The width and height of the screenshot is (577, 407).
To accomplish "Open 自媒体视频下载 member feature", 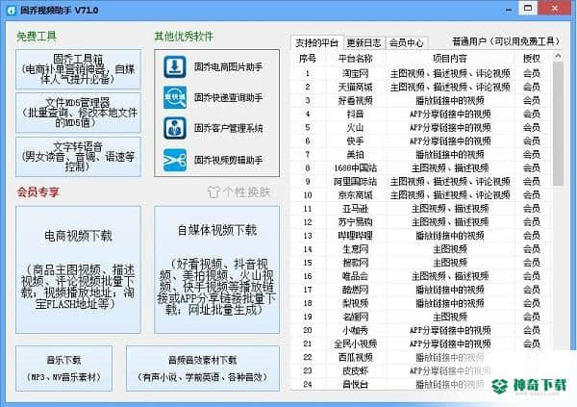I will click(x=216, y=269).
